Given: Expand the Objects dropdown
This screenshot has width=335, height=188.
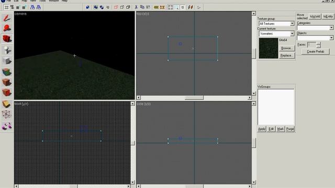Looking at the screenshot, I should click(x=331, y=38).
